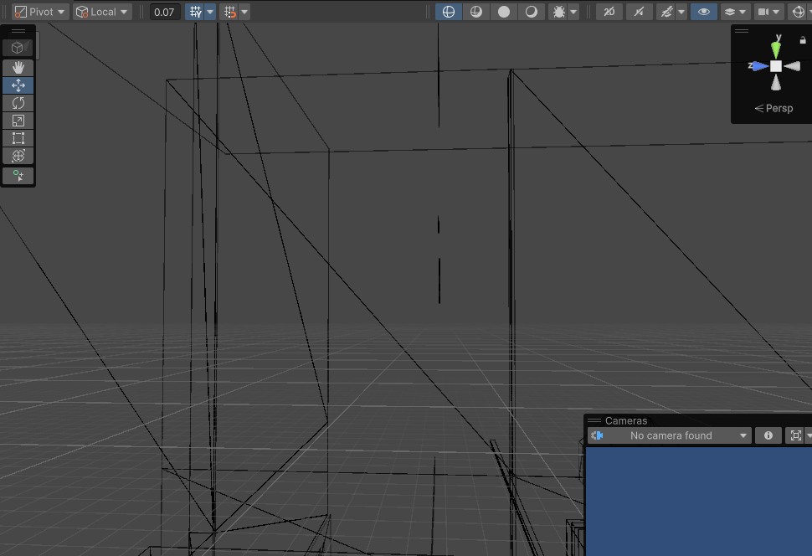Click the Persp projection label

pyautogui.click(x=773, y=108)
